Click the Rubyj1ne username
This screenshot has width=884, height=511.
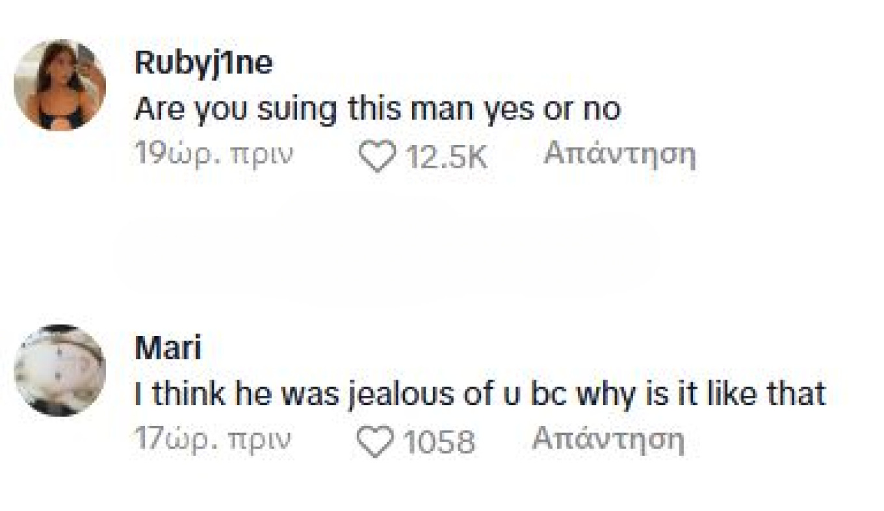coord(203,64)
